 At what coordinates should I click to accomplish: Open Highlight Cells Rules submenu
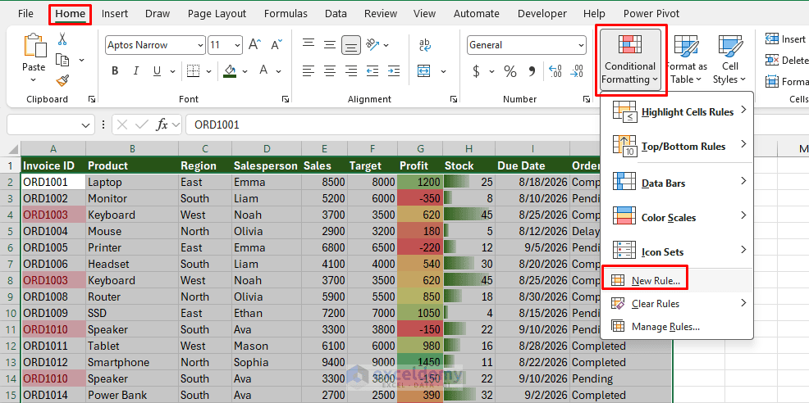678,112
